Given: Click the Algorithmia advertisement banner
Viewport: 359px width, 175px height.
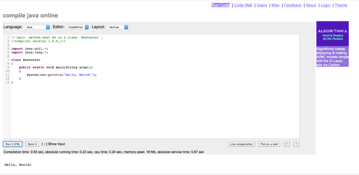Looking at the screenshot, I should click(333, 34).
